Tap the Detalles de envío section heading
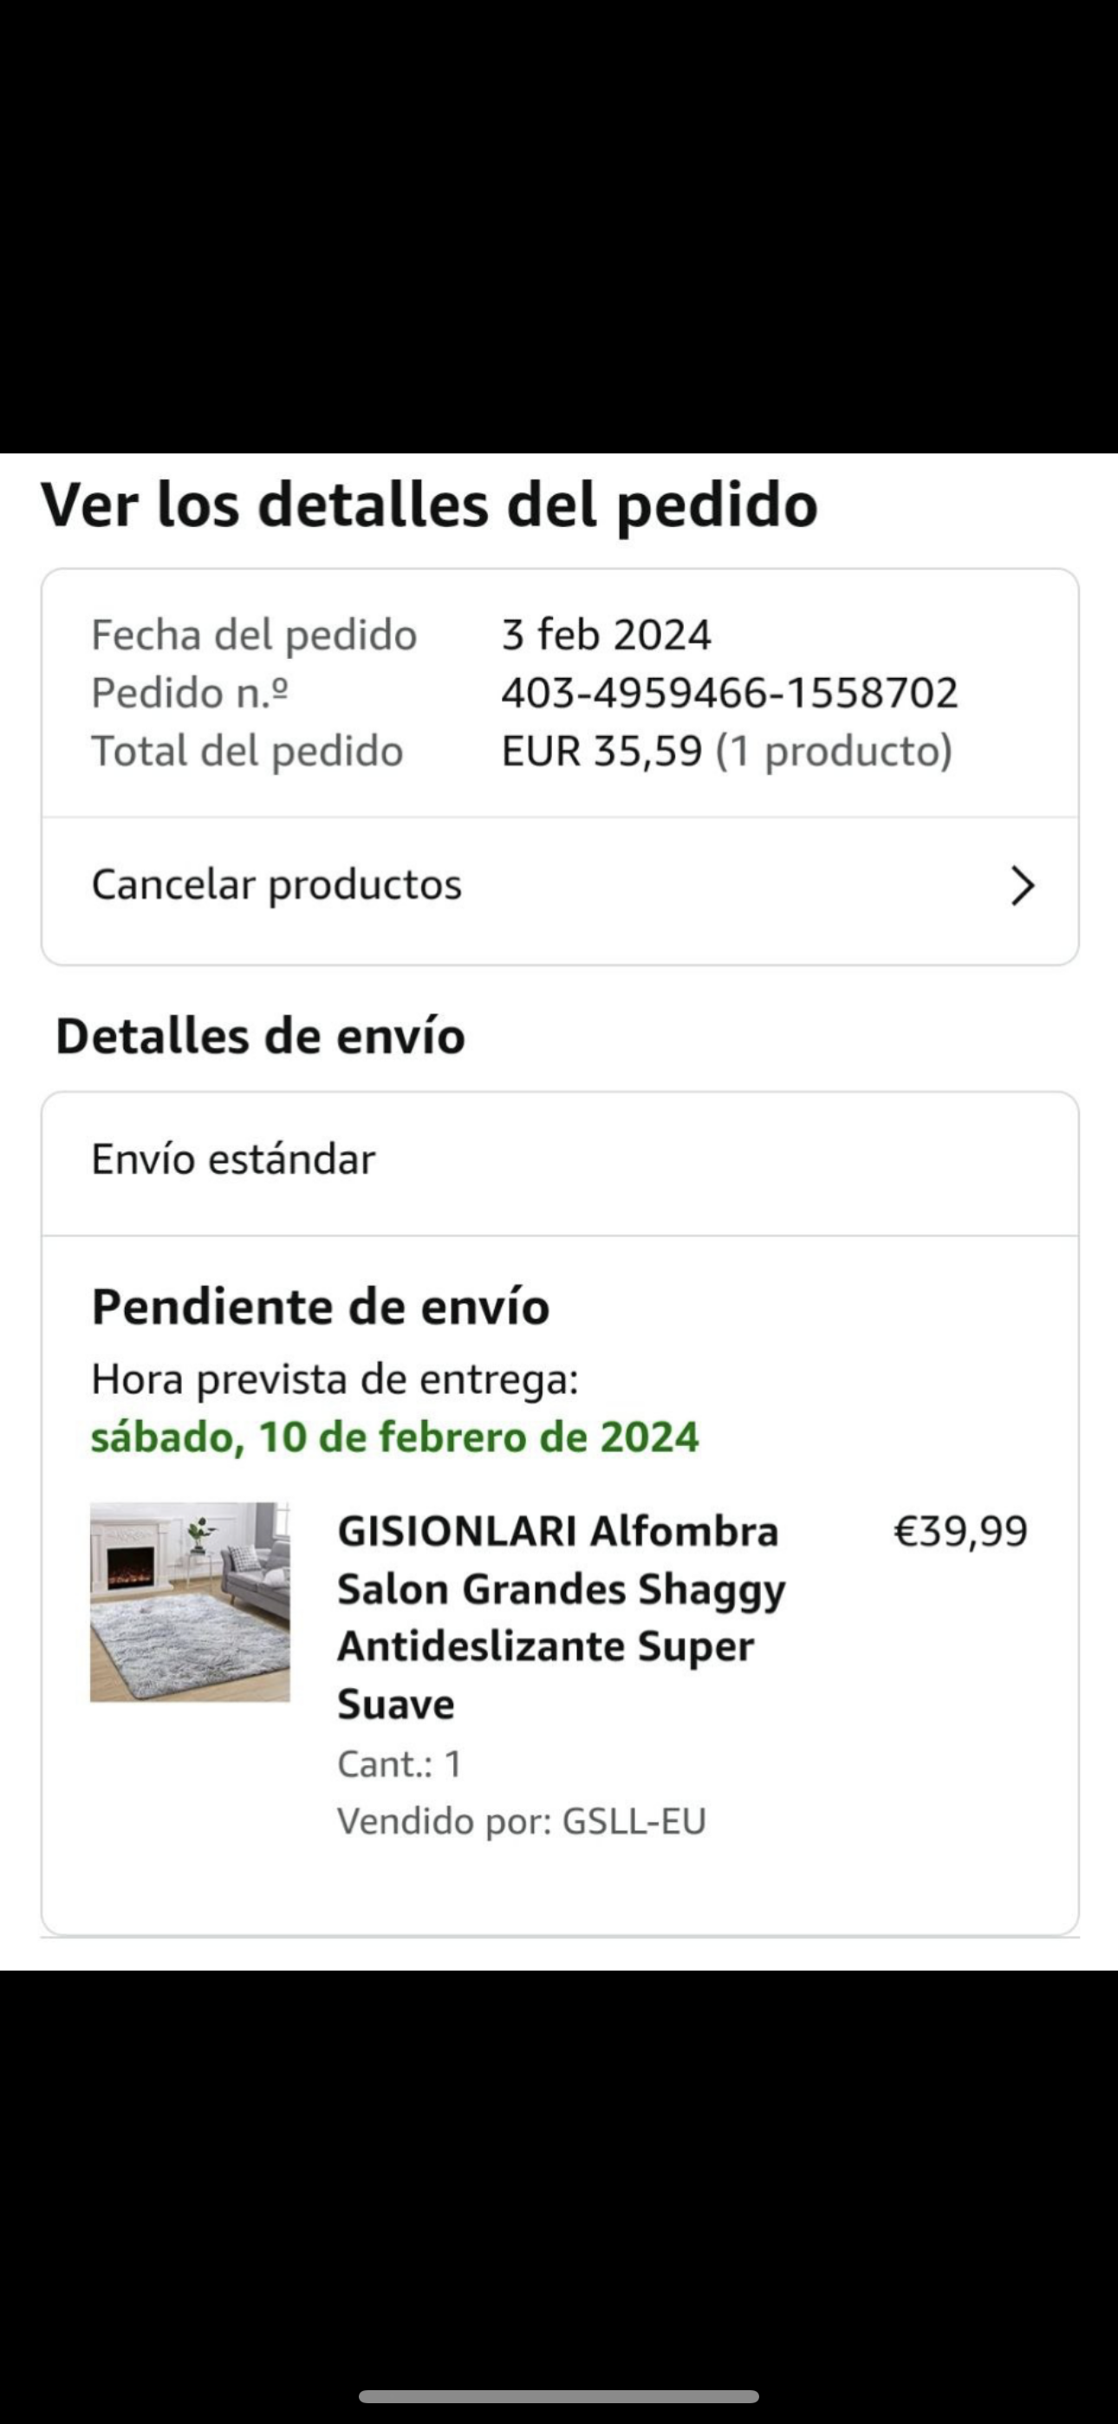Image resolution: width=1118 pixels, height=2424 pixels. [x=261, y=1036]
